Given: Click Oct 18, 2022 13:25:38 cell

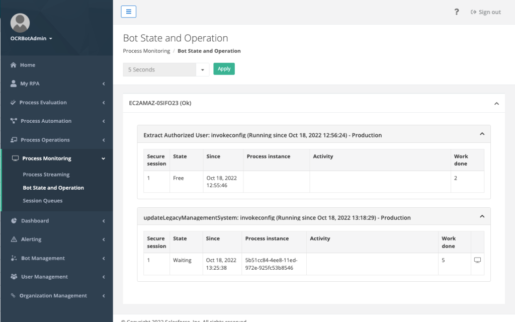Looking at the screenshot, I should (x=222, y=264).
